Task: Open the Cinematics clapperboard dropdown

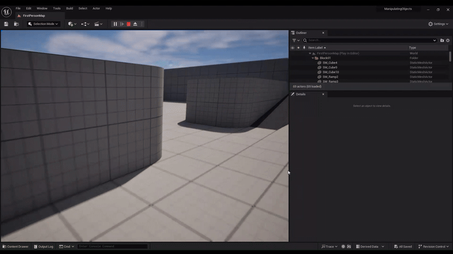Action: 98,24
